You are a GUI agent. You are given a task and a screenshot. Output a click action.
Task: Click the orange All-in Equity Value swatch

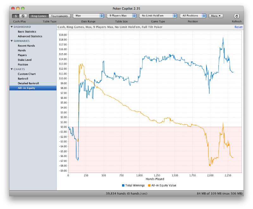pyautogui.click(x=149, y=186)
